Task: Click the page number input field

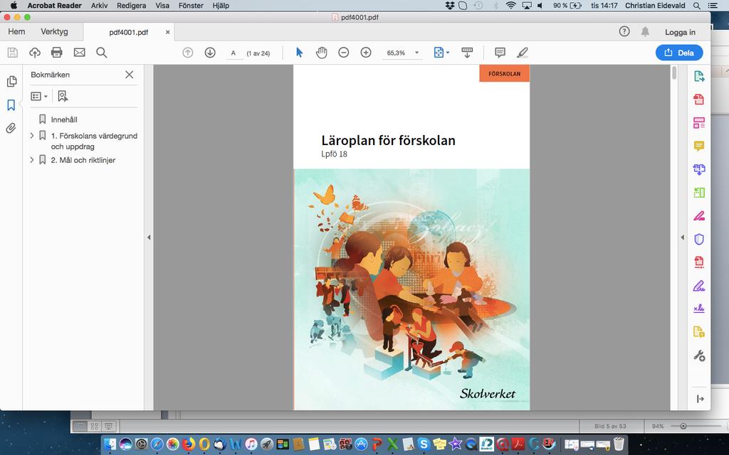Action: [234, 53]
